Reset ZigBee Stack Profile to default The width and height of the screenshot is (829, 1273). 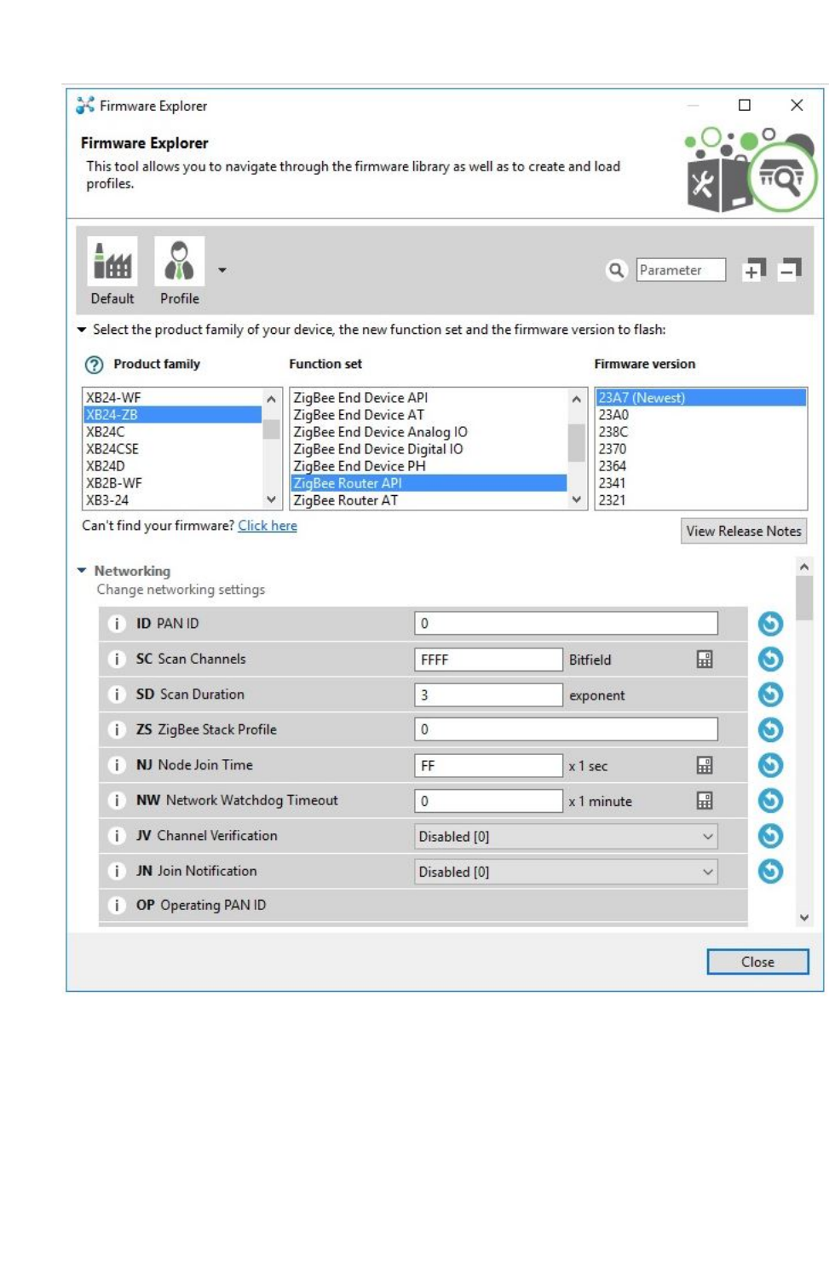pos(770,729)
